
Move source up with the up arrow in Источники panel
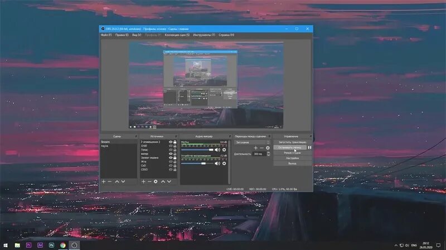pos(163,182)
